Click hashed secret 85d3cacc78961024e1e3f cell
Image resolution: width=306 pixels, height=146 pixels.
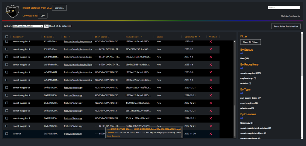click(138, 118)
